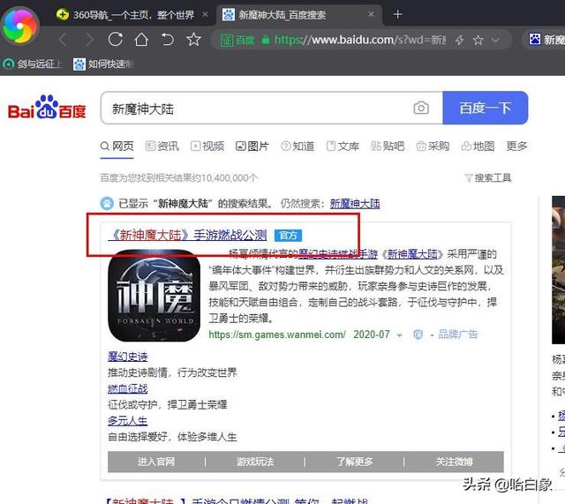This screenshot has height=504, width=565.
Task: Close the 新魔神大陆_百度搜索 tab
Action: (371, 14)
